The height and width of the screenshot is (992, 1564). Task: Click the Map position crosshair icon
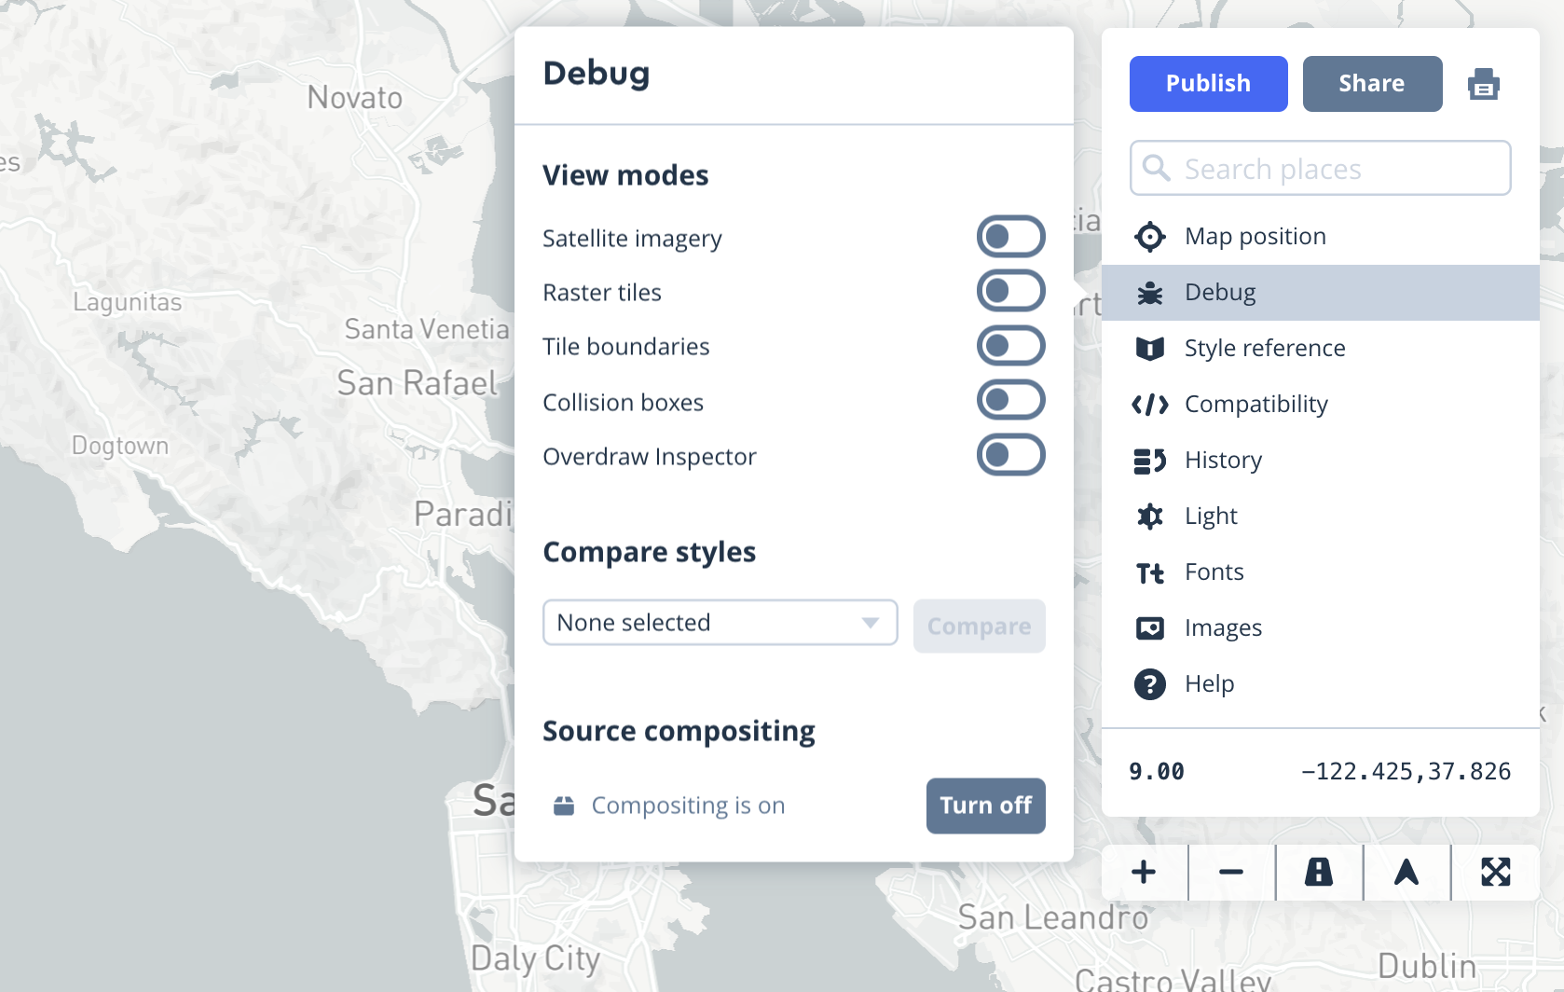pyautogui.click(x=1150, y=237)
